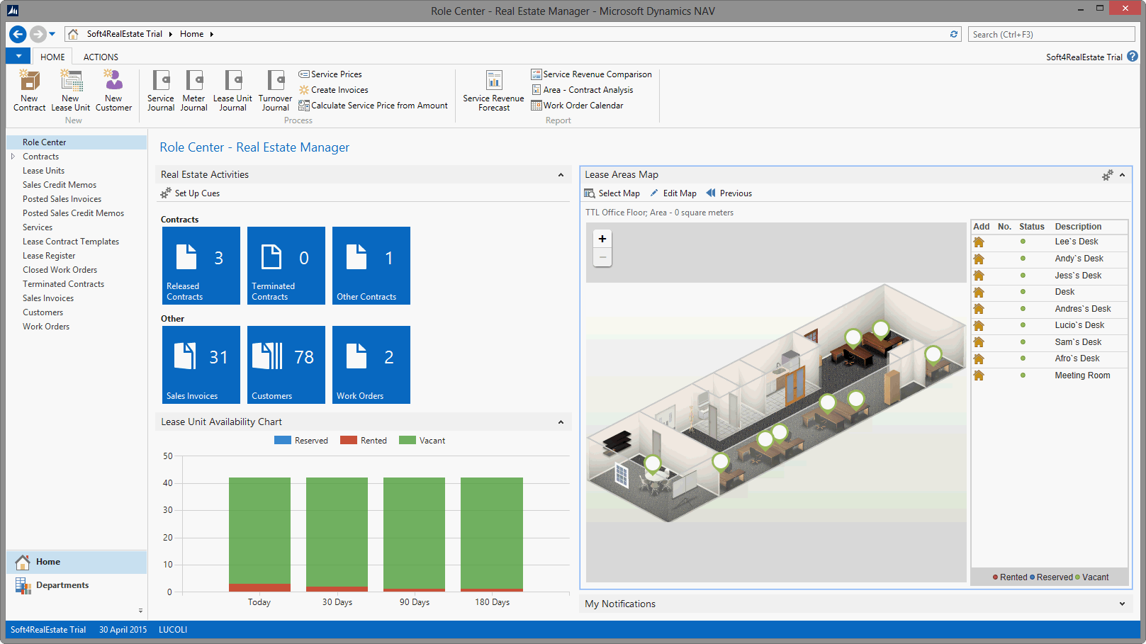Open the Released Contracts tile
The height and width of the screenshot is (644, 1146).
[x=201, y=266]
